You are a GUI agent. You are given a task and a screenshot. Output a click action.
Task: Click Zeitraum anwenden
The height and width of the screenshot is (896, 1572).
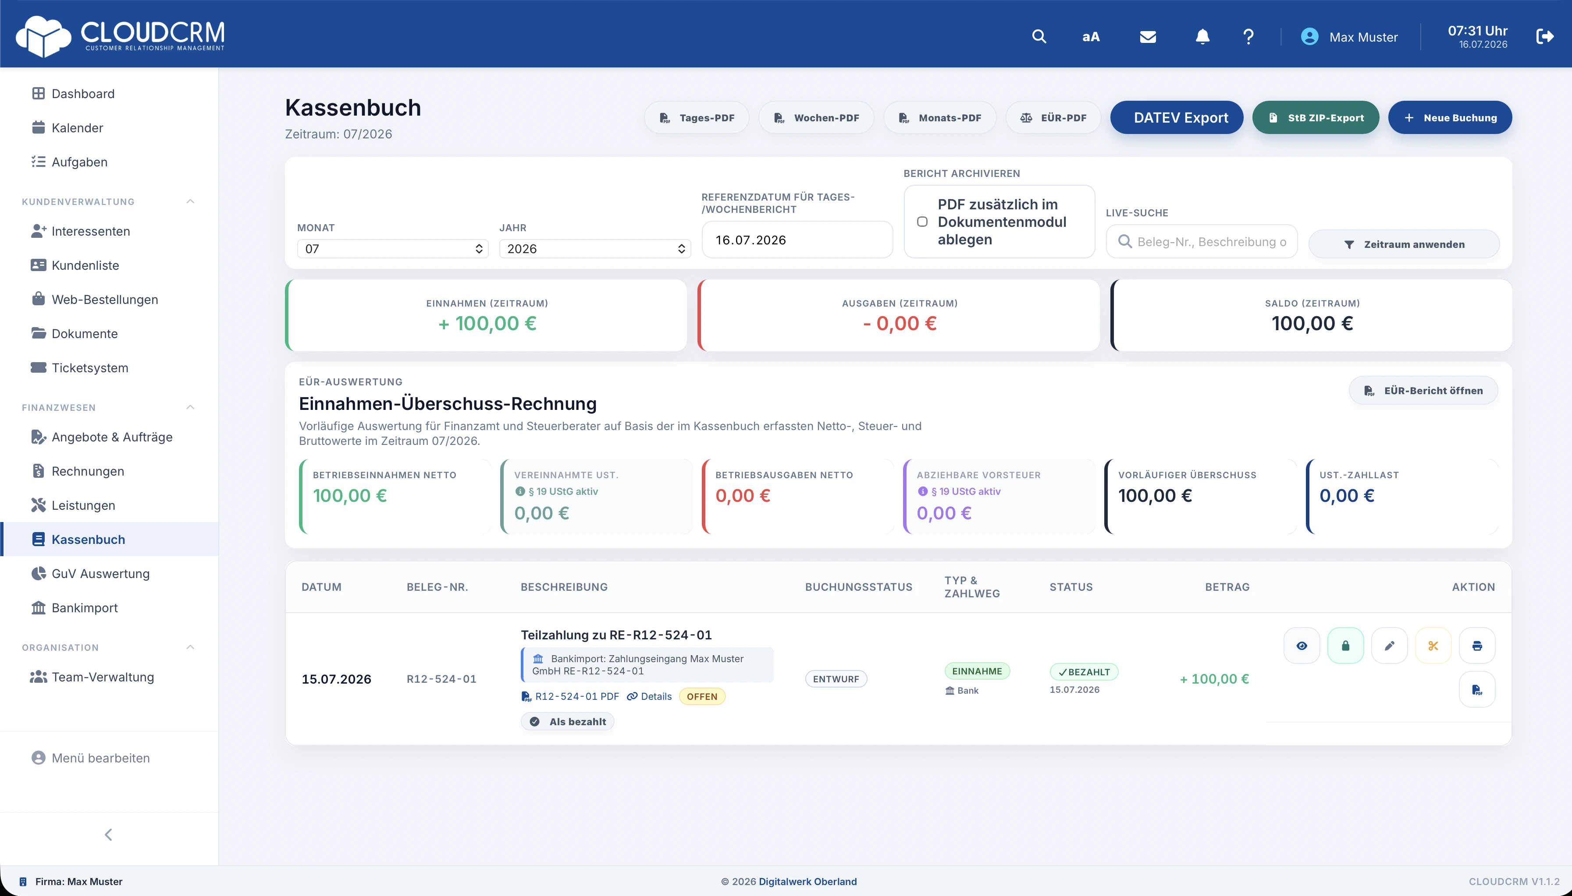1404,244
